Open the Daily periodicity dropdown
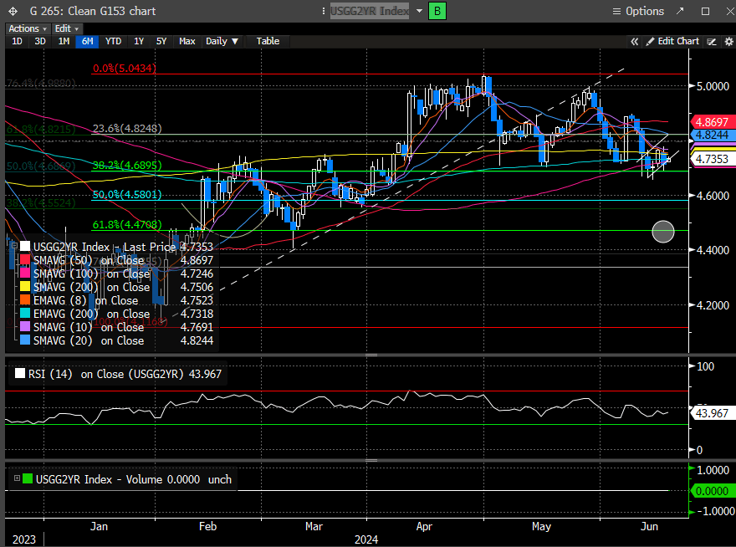This screenshot has width=736, height=547. [222, 41]
